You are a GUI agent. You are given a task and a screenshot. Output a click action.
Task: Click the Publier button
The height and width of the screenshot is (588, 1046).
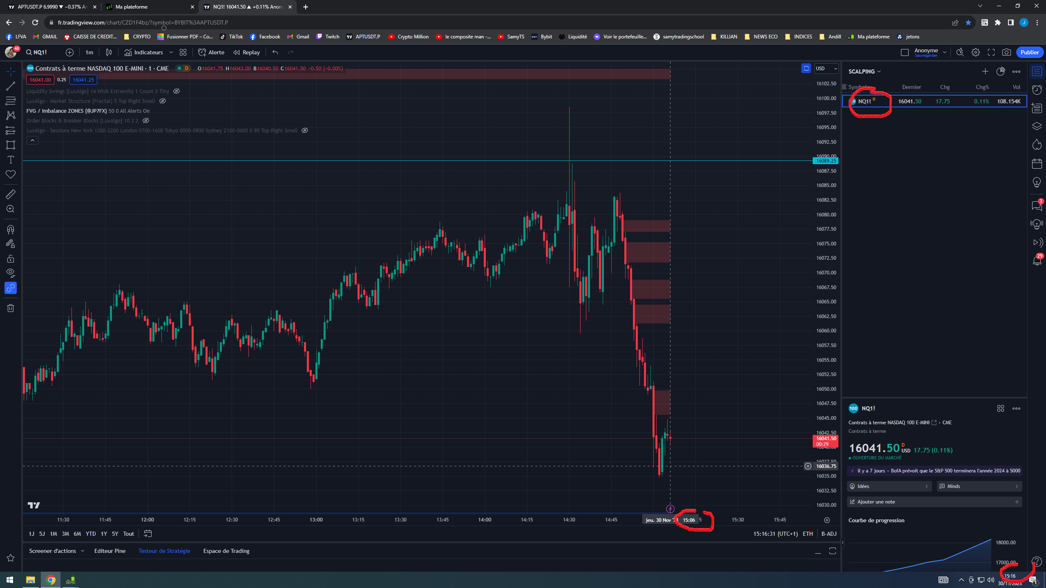(x=1029, y=52)
